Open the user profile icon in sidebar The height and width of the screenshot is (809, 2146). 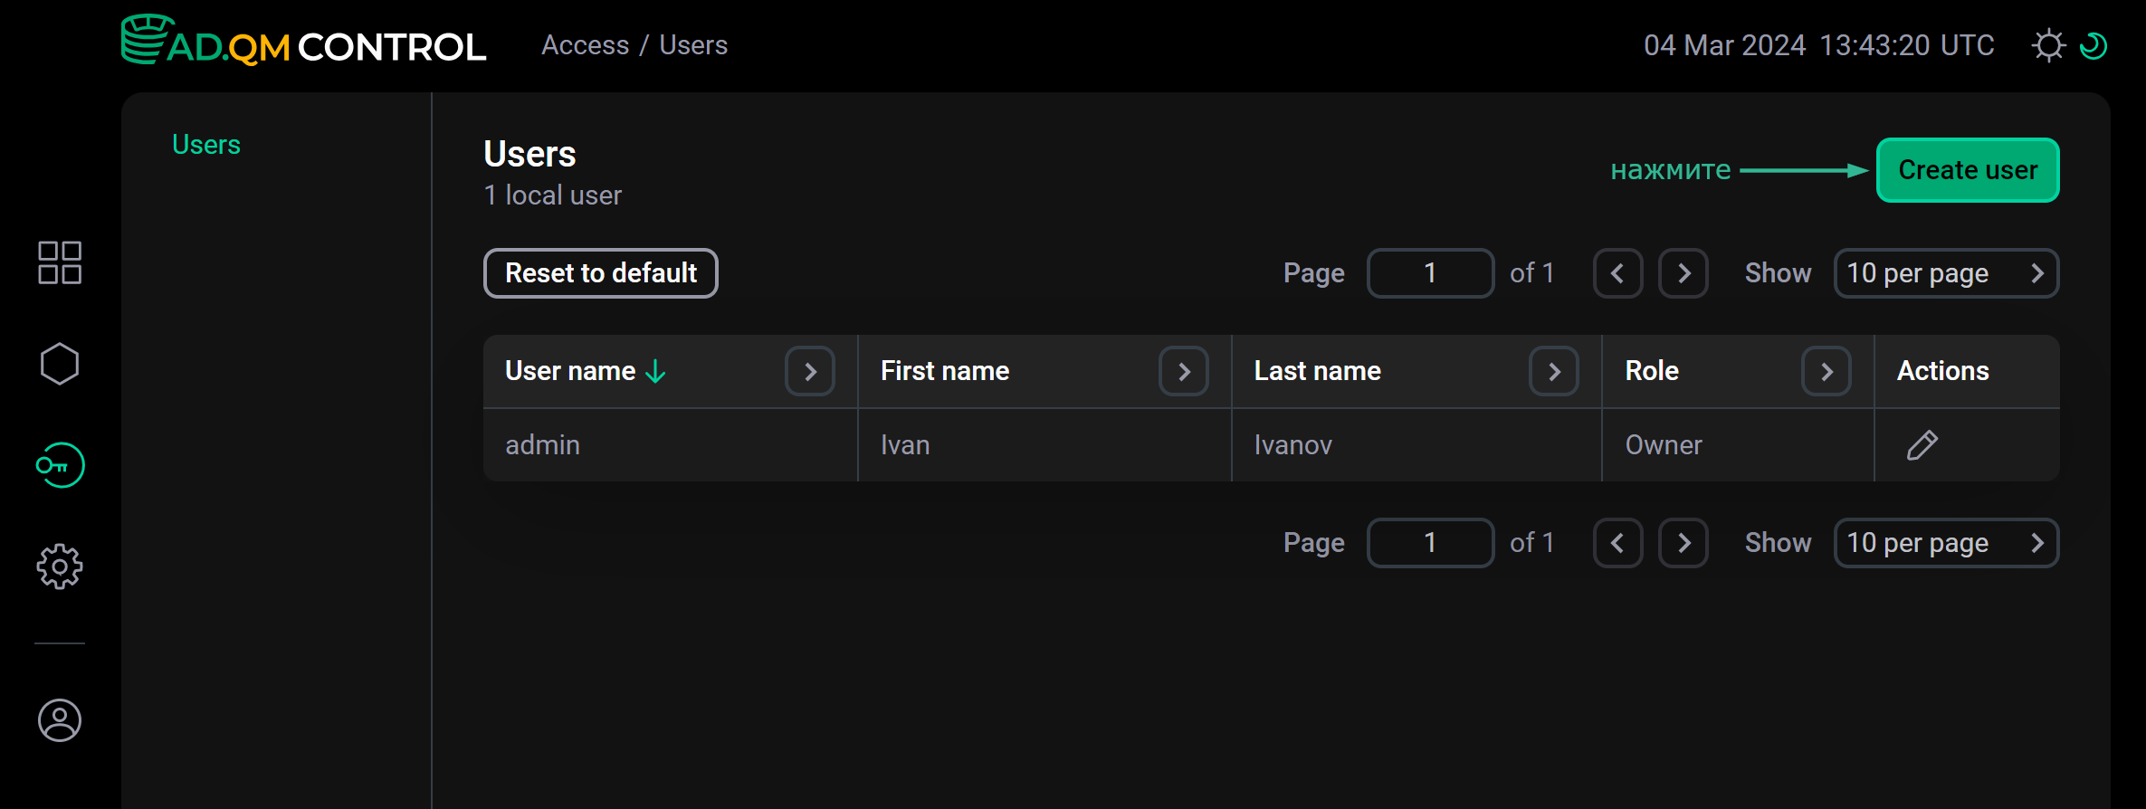[60, 720]
